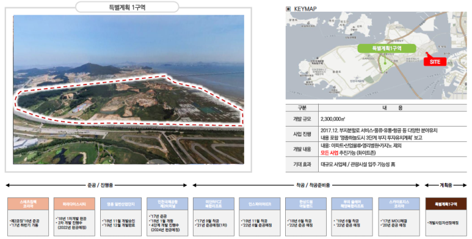Select the '기대 효과' row label
The height and width of the screenshot is (239, 472).
[x=302, y=164]
